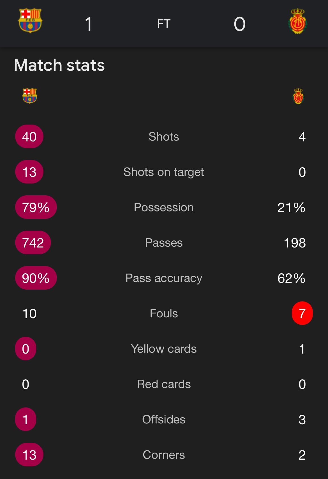Screen dimensions: 328x479
Task: Click Barcelona's pass accuracy pill showing 90%
Action: (x=36, y=278)
